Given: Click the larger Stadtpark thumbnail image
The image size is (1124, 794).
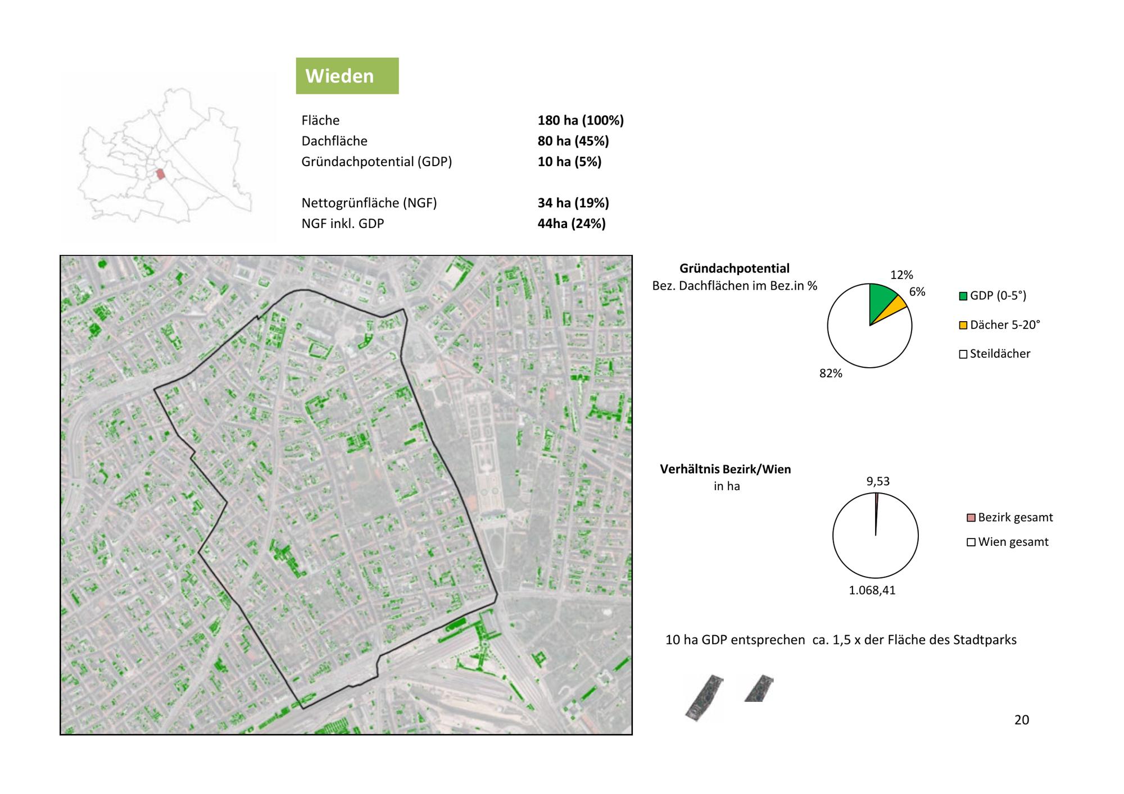Looking at the screenshot, I should point(704,697).
